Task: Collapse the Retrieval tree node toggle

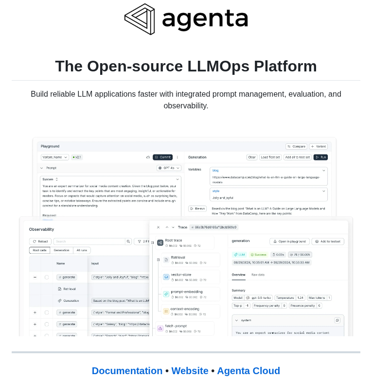Action: [158, 260]
